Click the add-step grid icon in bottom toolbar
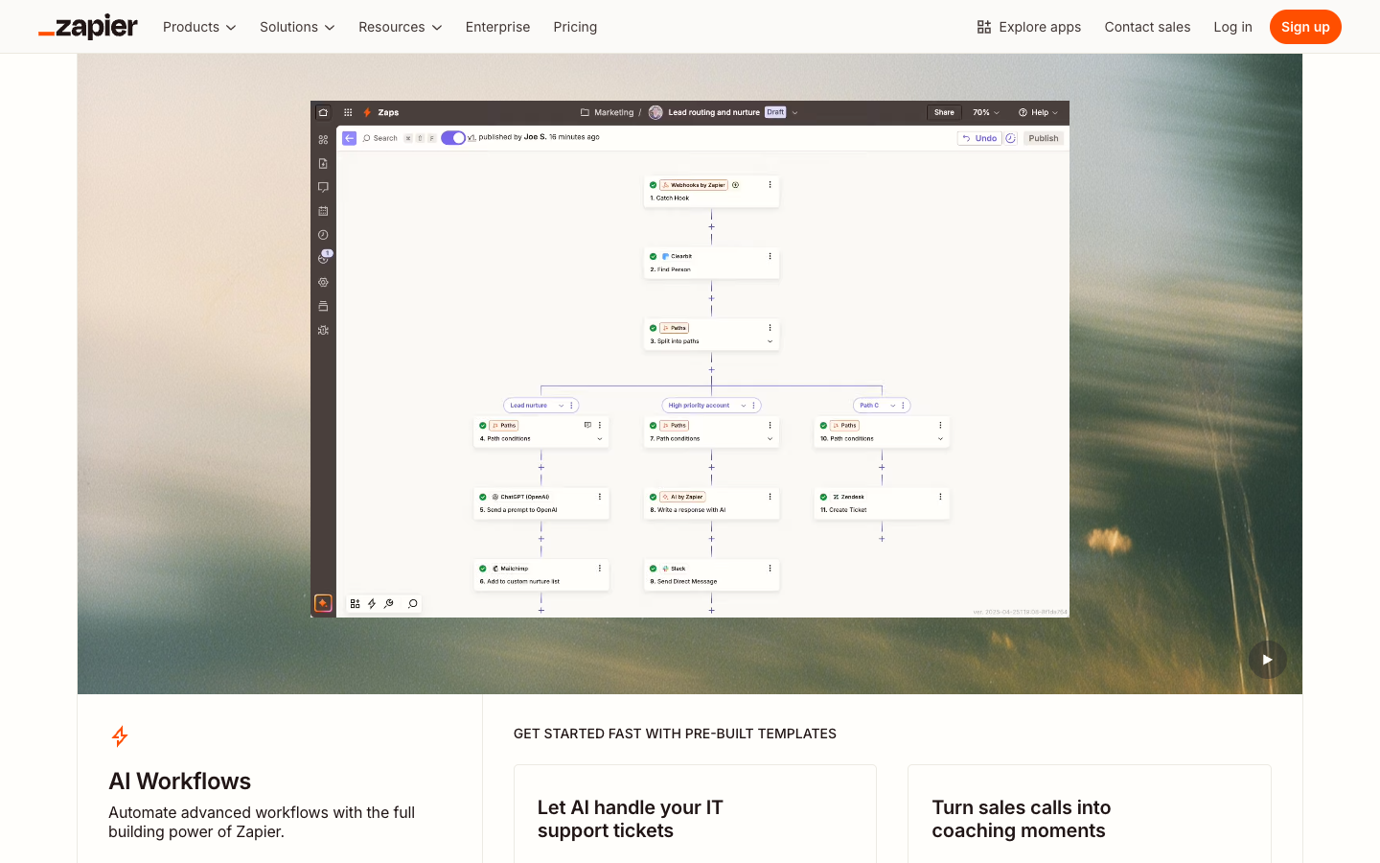 pos(355,604)
